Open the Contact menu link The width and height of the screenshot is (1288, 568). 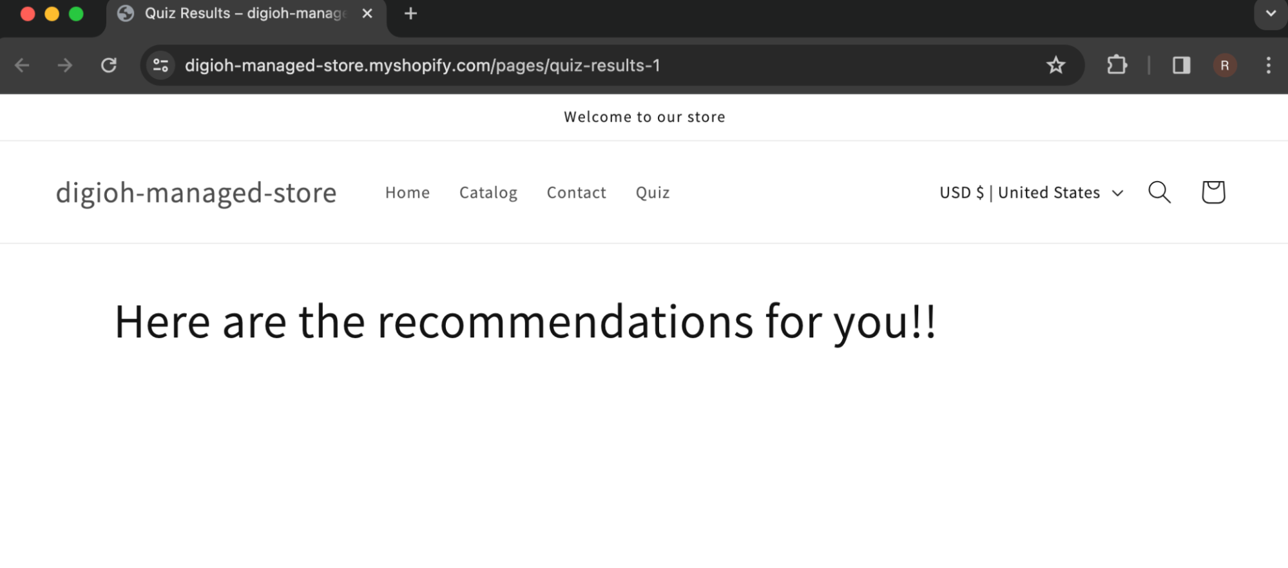click(x=576, y=193)
